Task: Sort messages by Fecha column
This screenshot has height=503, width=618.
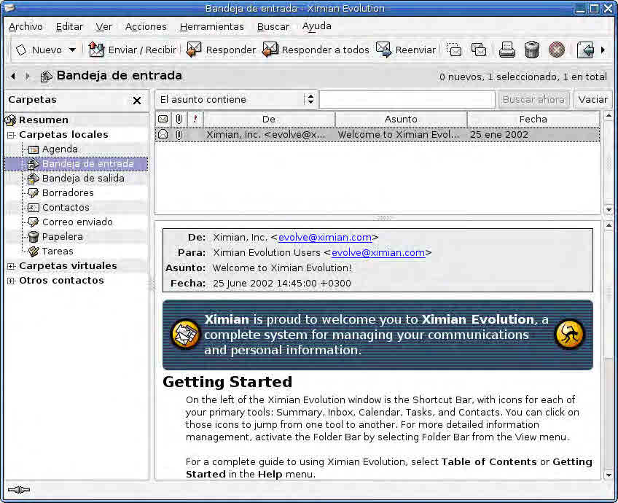Action: pos(533,119)
